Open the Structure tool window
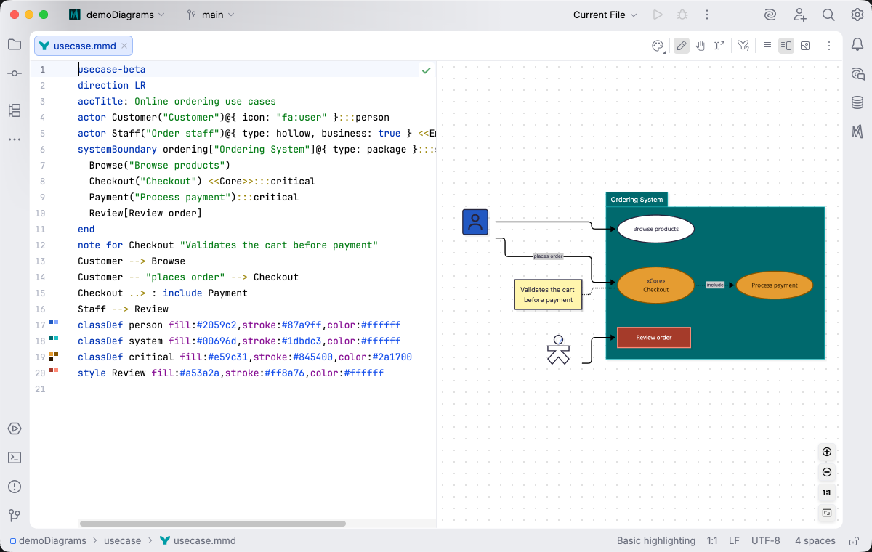This screenshot has width=872, height=552. pos(15,110)
